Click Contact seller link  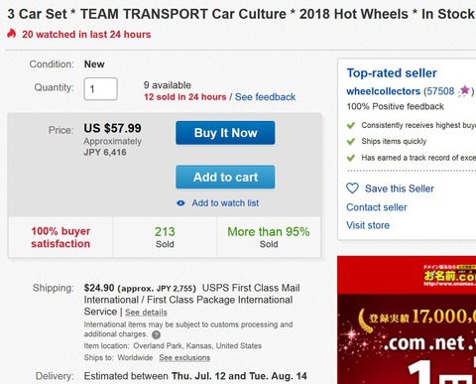click(377, 207)
